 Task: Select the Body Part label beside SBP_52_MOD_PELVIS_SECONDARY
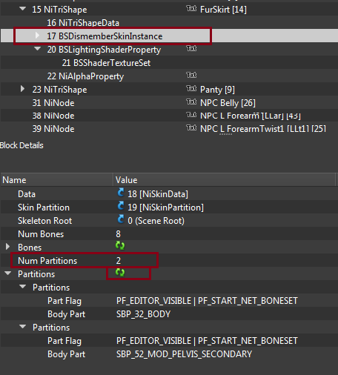tap(66, 354)
